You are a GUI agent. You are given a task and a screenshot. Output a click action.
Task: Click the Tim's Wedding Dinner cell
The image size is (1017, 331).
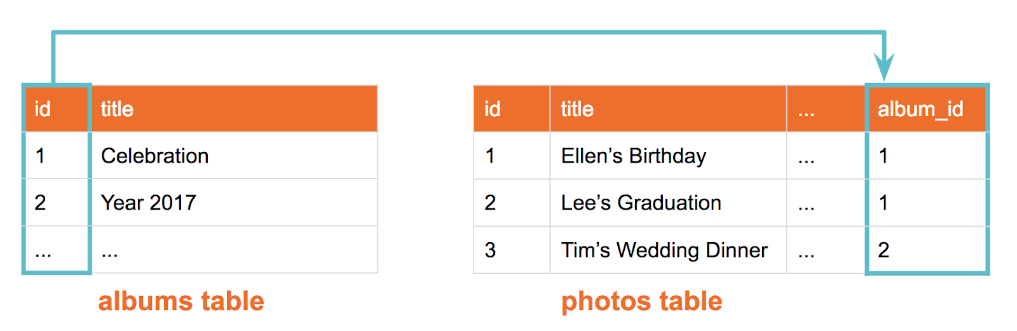tap(668, 250)
